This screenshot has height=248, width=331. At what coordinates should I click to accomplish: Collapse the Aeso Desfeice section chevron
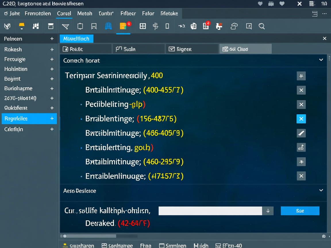[x=321, y=190]
